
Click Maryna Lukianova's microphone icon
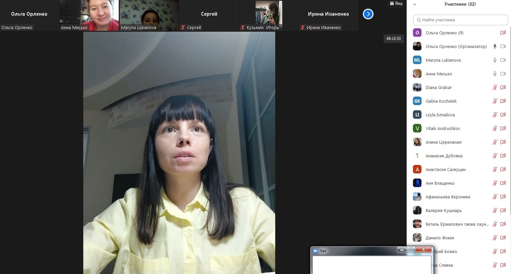pyautogui.click(x=495, y=60)
